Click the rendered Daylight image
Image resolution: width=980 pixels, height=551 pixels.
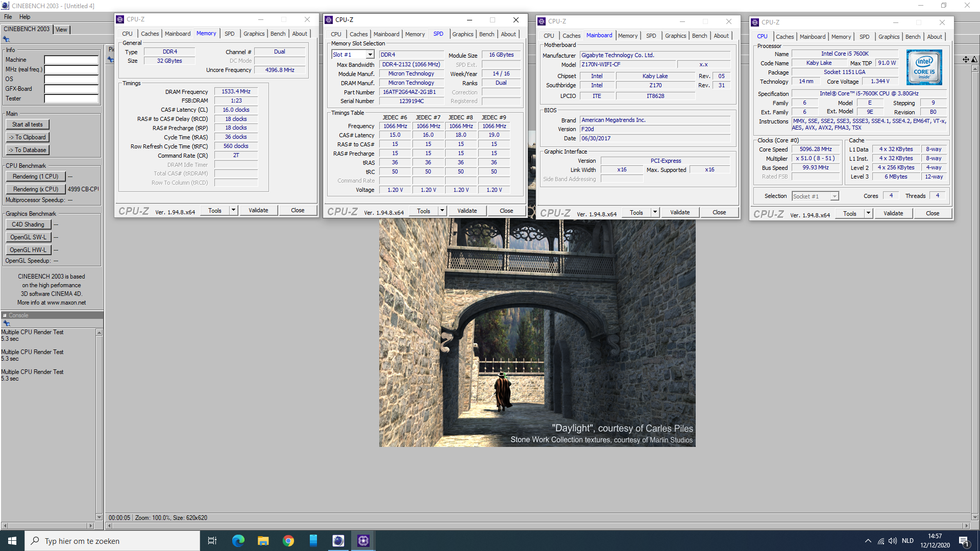coord(537,333)
